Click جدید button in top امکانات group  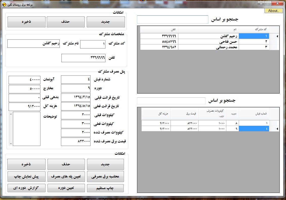tap(106, 22)
